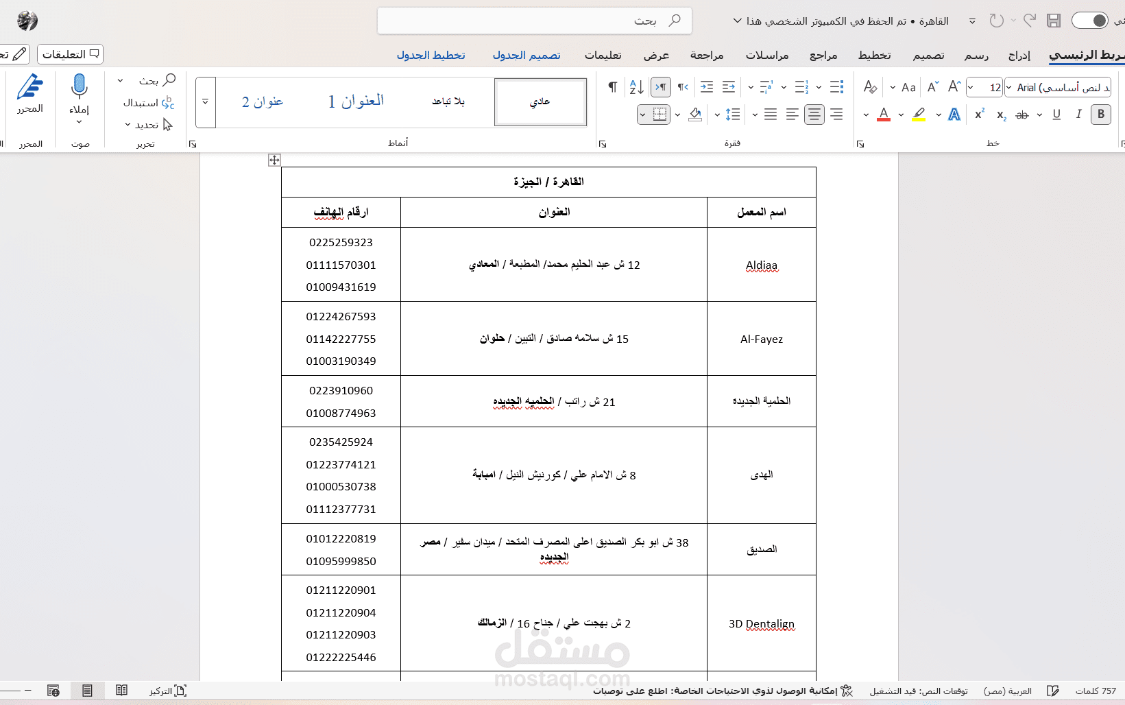The width and height of the screenshot is (1125, 705).
Task: Click the Borders icon
Action: [660, 115]
